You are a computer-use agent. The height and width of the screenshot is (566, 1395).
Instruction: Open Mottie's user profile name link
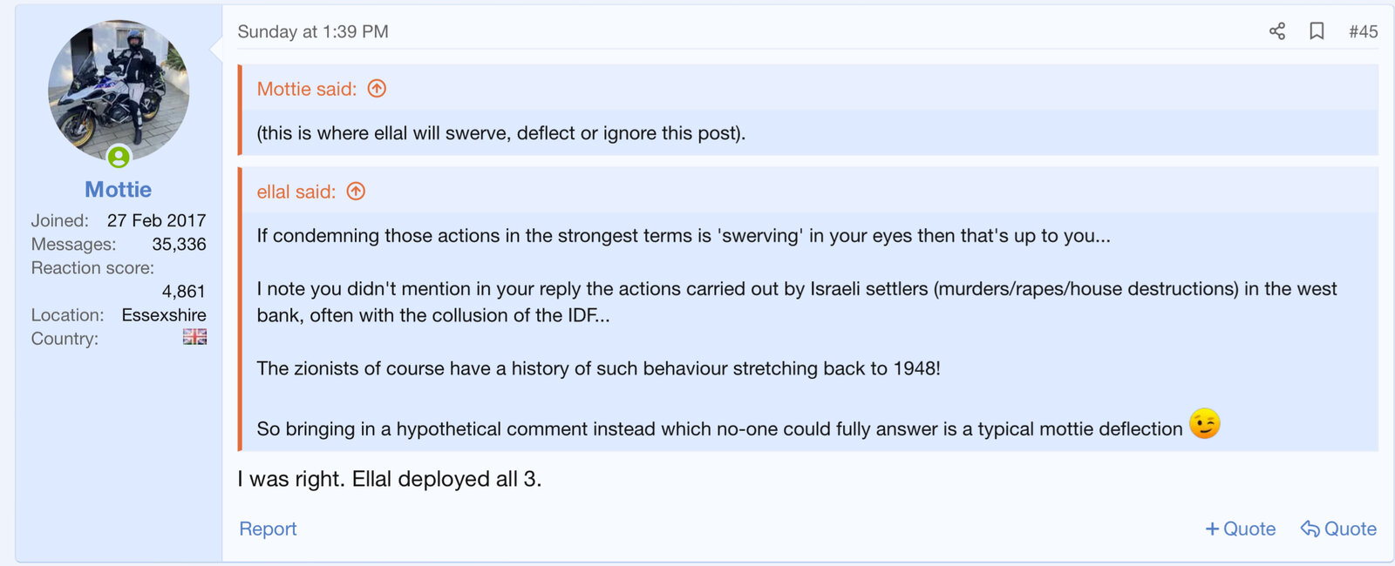[119, 190]
